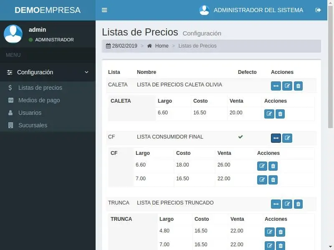Click the home icon in breadcrumb
Viewport: 334px width, 250px height.
pyautogui.click(x=149, y=46)
